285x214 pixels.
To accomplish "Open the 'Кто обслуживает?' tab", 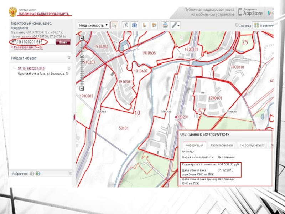I will tap(252, 145).
